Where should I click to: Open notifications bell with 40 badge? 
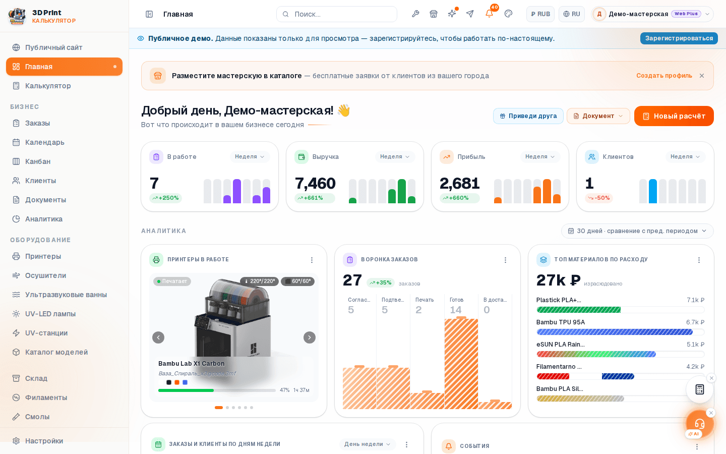489,14
